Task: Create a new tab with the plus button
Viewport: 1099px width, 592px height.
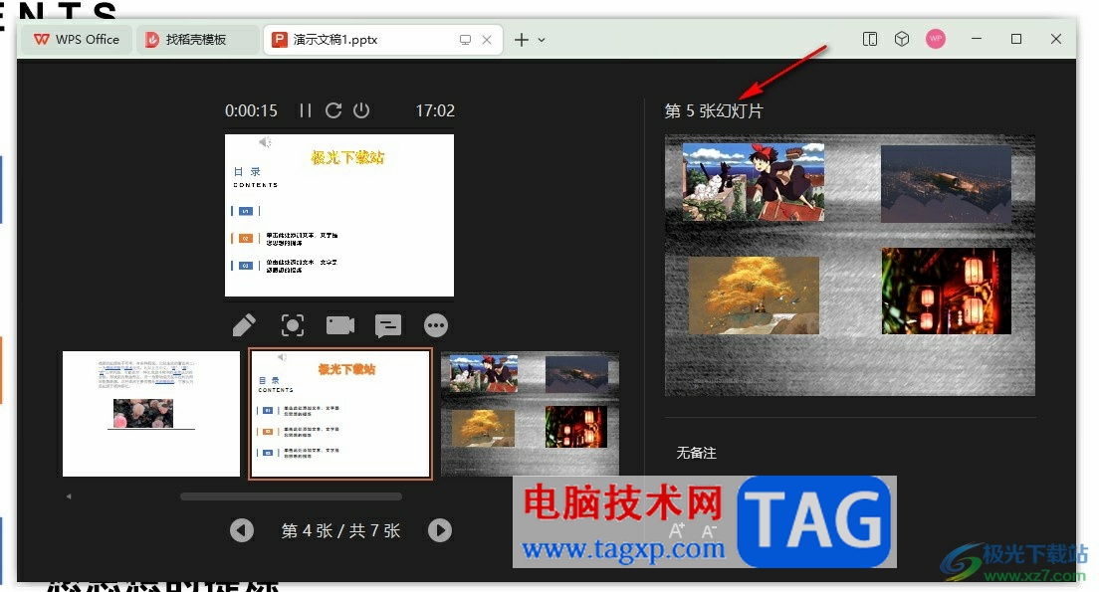Action: tap(521, 40)
